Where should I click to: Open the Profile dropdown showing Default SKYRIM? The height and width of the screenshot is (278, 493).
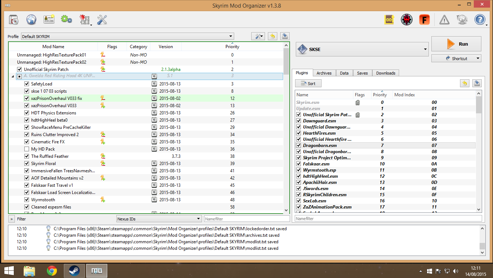click(127, 37)
